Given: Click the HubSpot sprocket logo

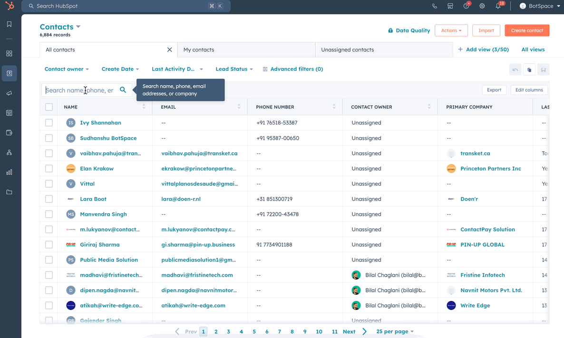Looking at the screenshot, I should pos(10,6).
